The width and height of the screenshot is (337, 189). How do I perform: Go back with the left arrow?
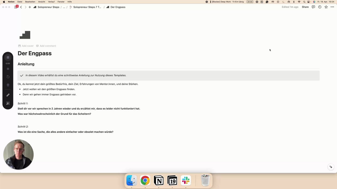[21, 7]
